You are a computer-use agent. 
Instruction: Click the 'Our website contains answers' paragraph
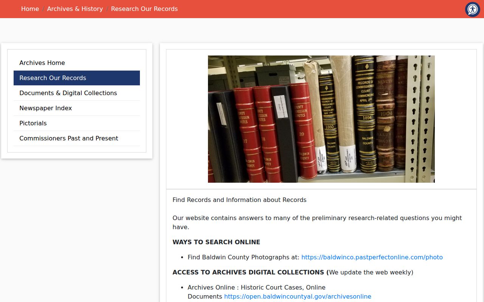point(317,222)
